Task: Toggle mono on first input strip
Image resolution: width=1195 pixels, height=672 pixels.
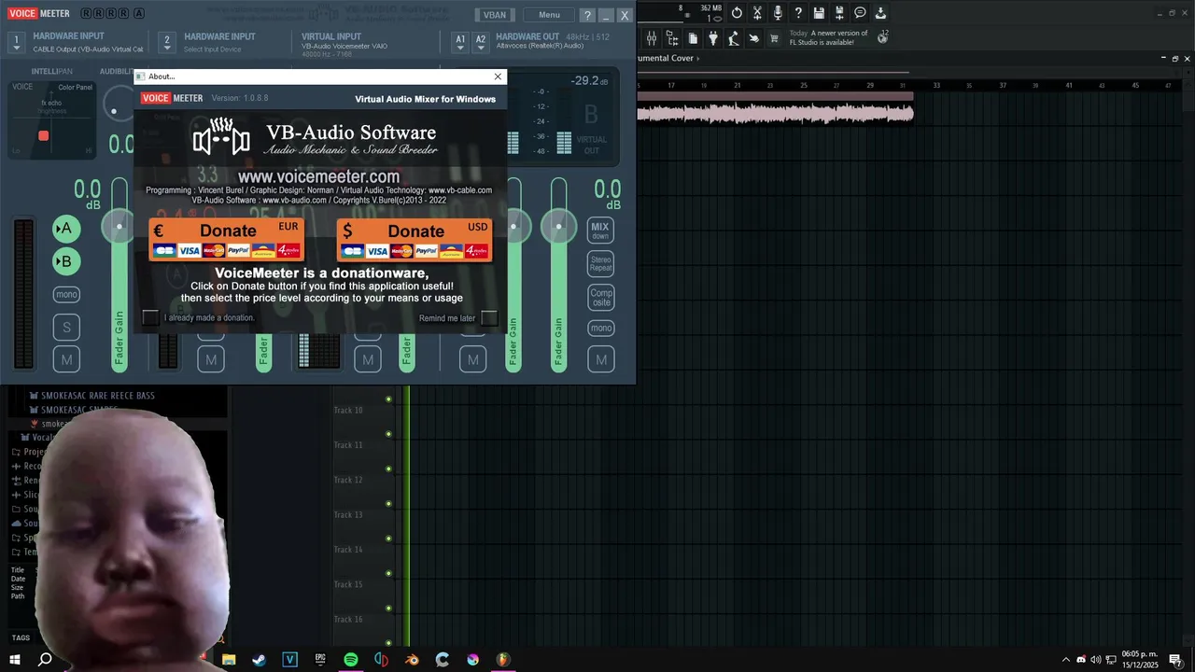Action: coord(66,294)
